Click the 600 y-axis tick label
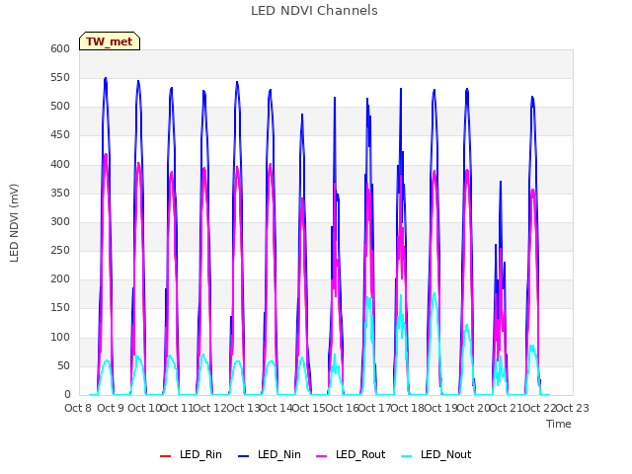The image size is (632, 474). [60, 48]
